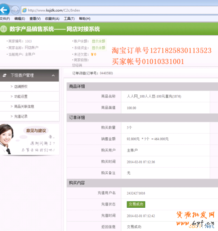218x231 pixels.
Task: Click the 返回信息 value 交易成功
Action: pos(134,227)
